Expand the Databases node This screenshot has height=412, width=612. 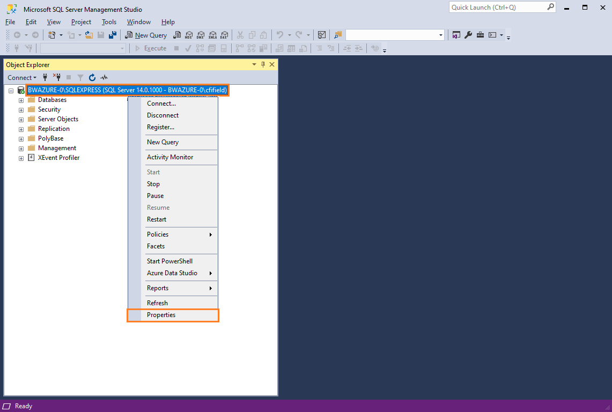click(x=21, y=99)
